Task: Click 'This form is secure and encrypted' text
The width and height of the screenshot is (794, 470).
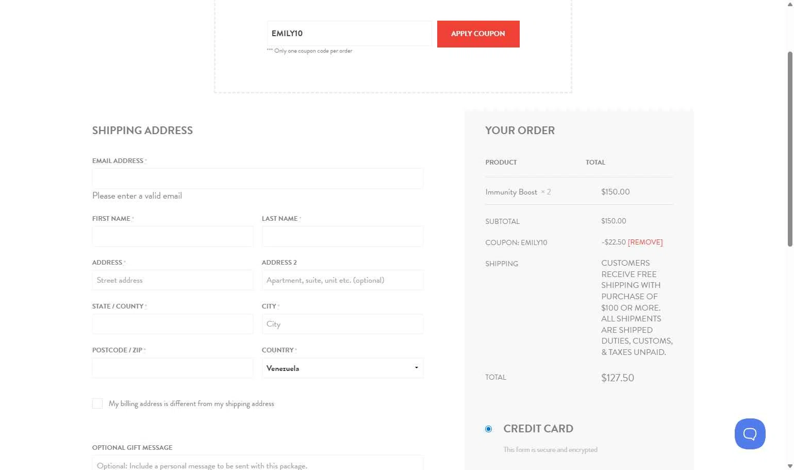Action: pyautogui.click(x=550, y=450)
